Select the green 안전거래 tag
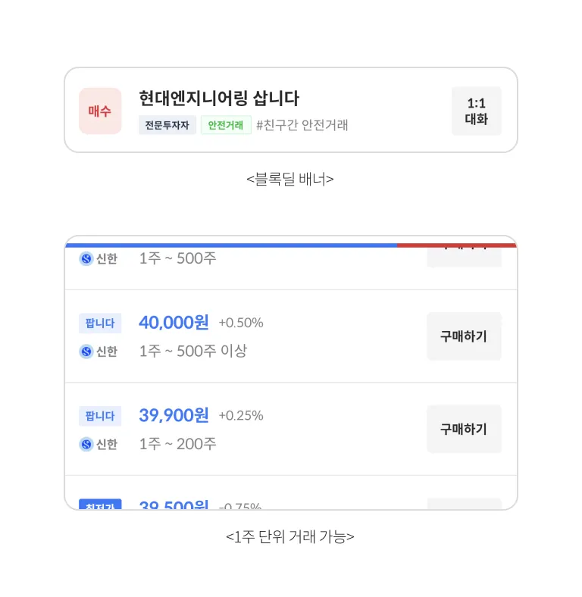582x597 pixels. pyautogui.click(x=226, y=125)
